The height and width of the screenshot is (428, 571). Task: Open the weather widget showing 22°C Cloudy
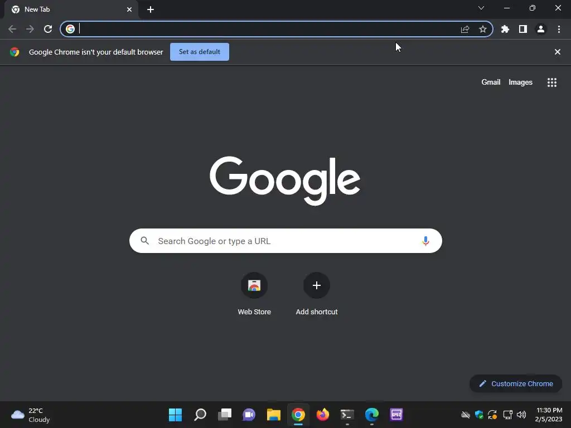click(31, 415)
